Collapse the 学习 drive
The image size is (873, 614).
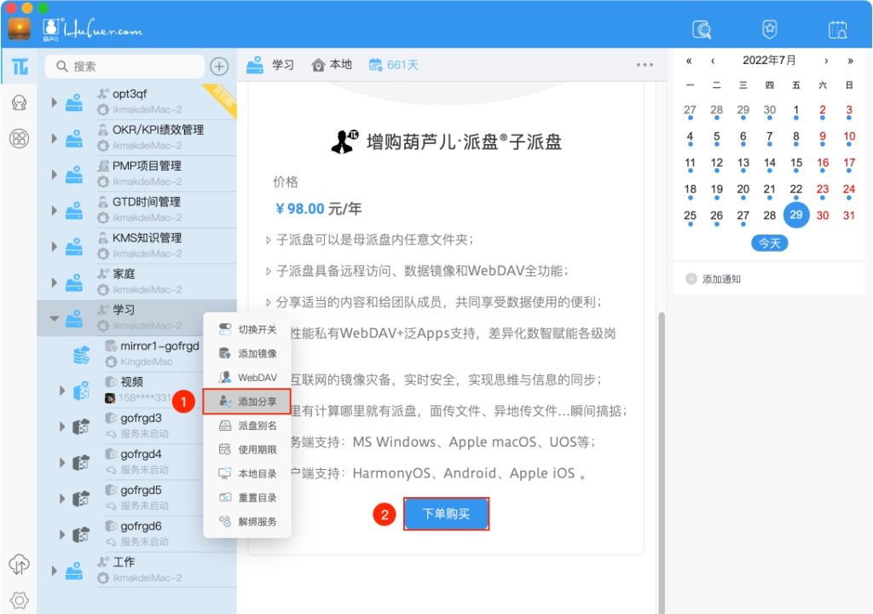[x=54, y=319]
